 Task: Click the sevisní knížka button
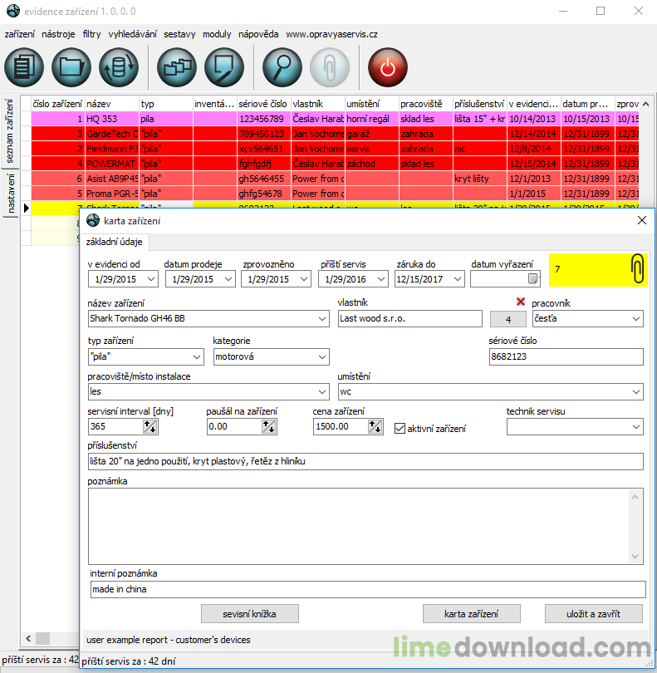pos(249,614)
